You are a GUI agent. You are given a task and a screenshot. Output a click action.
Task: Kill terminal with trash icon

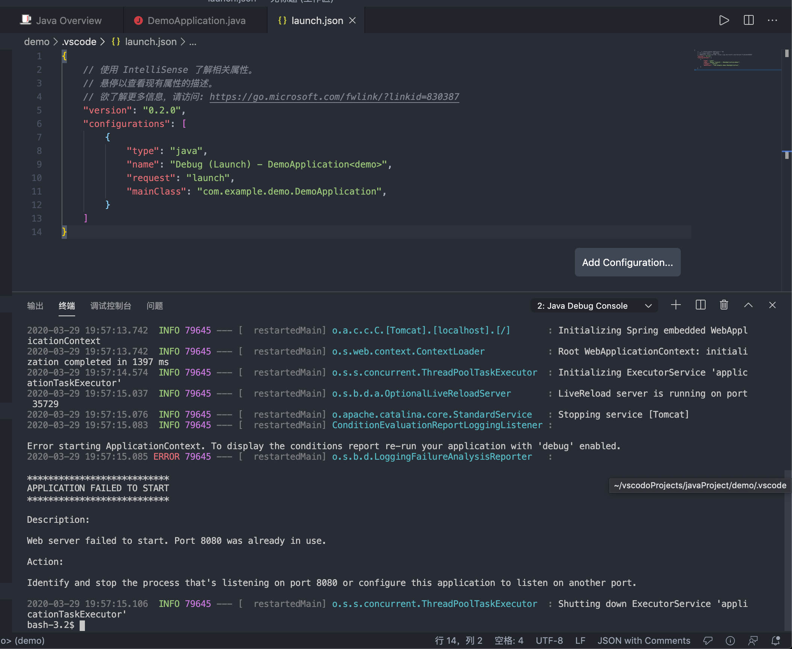[724, 305]
